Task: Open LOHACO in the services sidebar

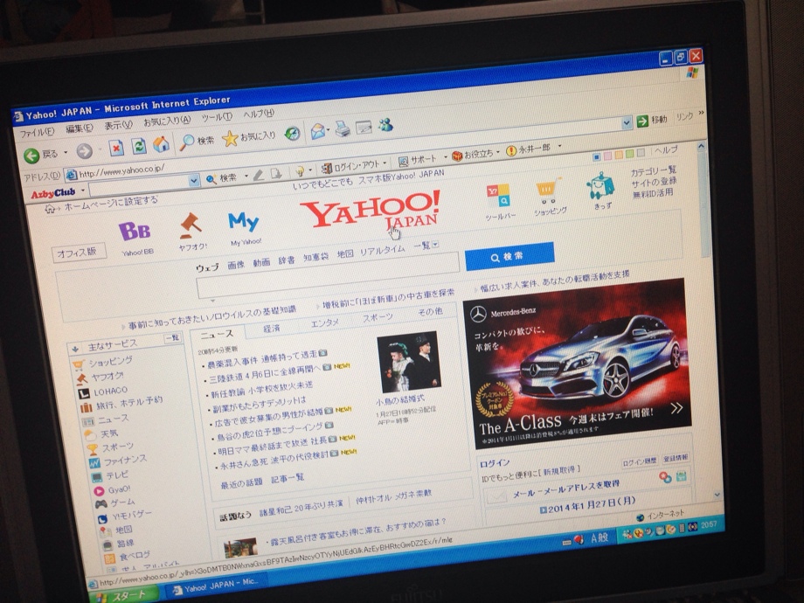Action: [x=110, y=392]
